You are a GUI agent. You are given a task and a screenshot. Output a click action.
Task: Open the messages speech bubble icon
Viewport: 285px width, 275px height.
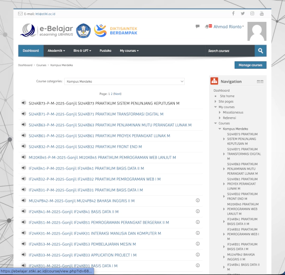pos(198,26)
